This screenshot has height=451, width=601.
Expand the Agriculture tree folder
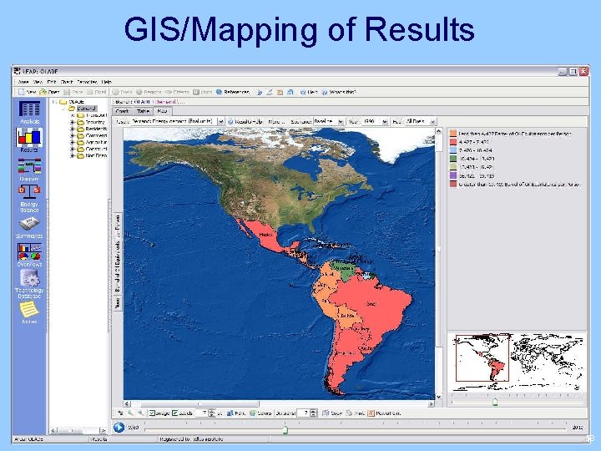(72, 142)
